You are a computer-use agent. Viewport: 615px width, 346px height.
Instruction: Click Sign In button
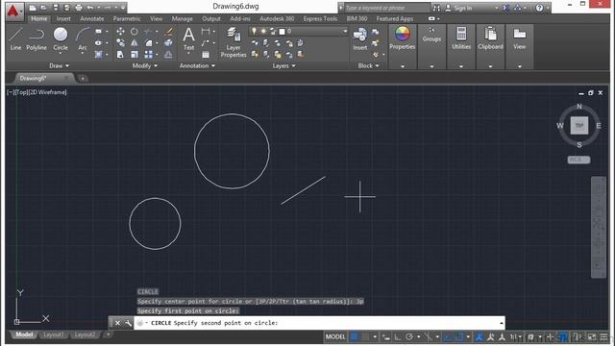pos(459,8)
